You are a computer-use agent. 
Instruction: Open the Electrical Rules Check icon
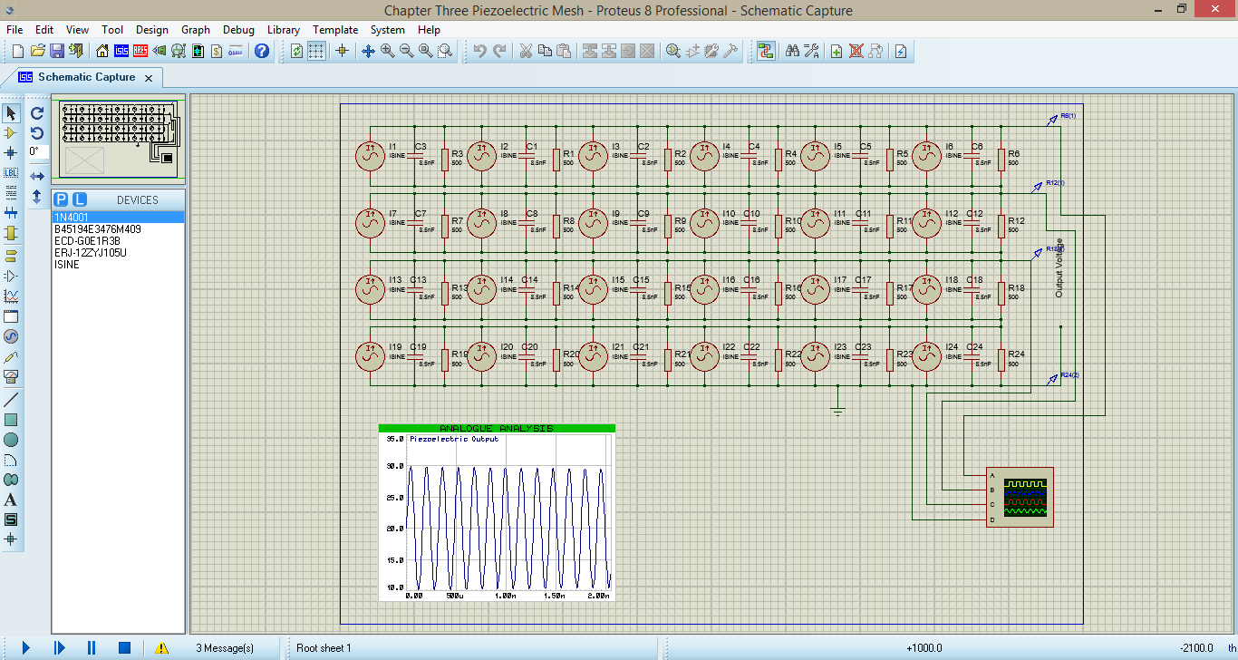tap(901, 51)
